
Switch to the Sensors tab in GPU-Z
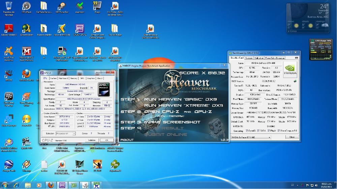pyautogui.click(x=249, y=58)
